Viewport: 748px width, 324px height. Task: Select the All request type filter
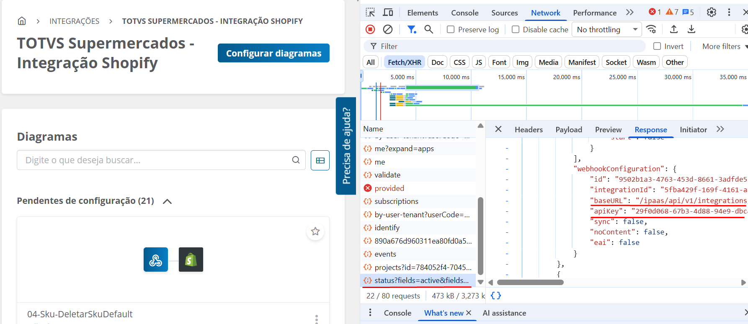(x=371, y=62)
